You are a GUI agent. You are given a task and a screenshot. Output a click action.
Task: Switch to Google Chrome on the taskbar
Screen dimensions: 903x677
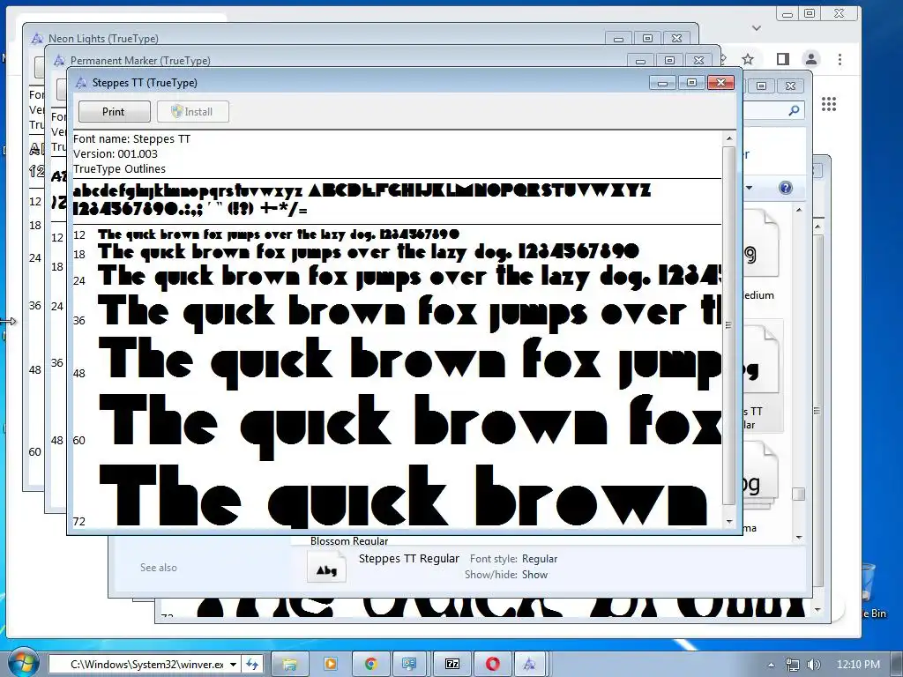371,665
